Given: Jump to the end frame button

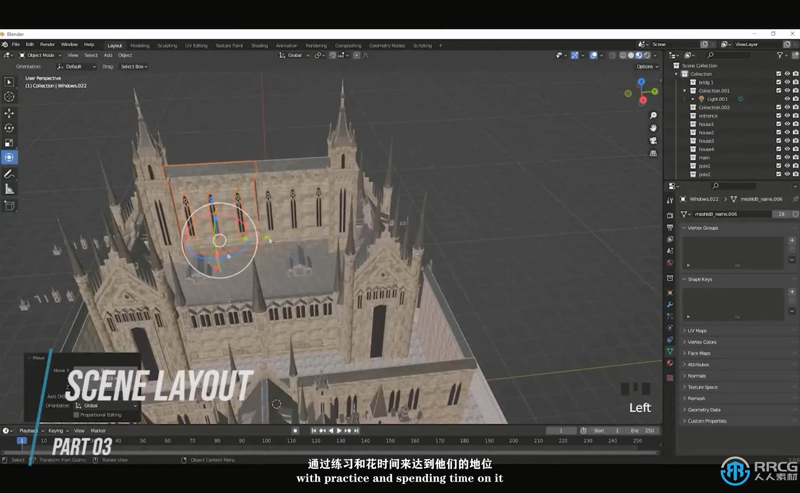Looking at the screenshot, I should coord(356,431).
